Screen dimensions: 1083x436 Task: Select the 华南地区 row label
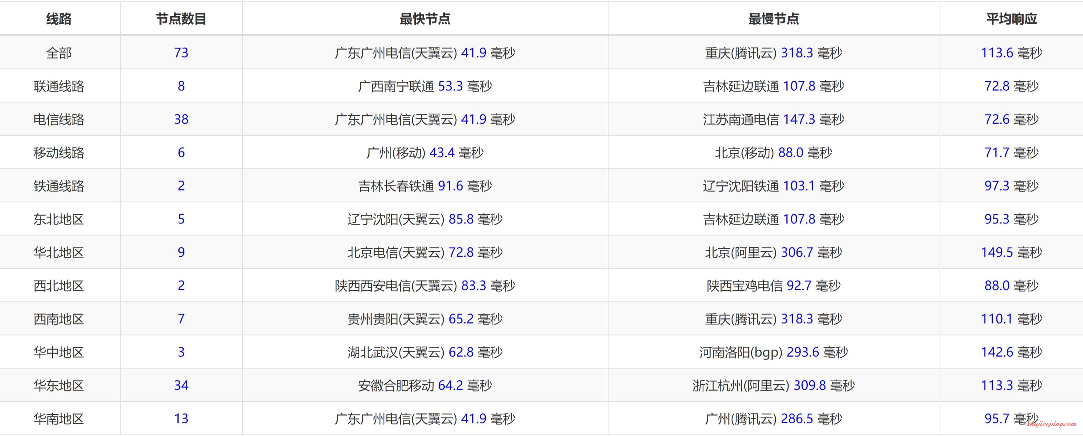pos(59,419)
